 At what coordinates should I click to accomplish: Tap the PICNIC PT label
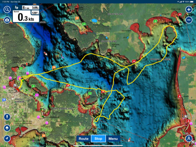pyautogui.click(x=165, y=14)
